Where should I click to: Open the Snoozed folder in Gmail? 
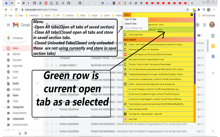17,60
